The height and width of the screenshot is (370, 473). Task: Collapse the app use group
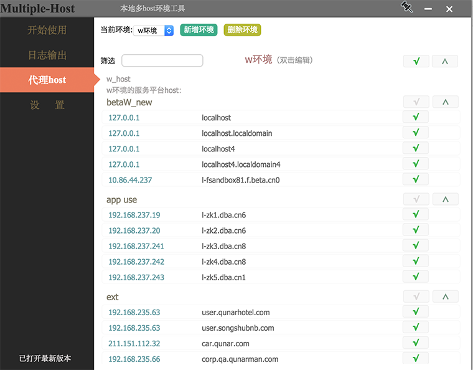pos(446,199)
